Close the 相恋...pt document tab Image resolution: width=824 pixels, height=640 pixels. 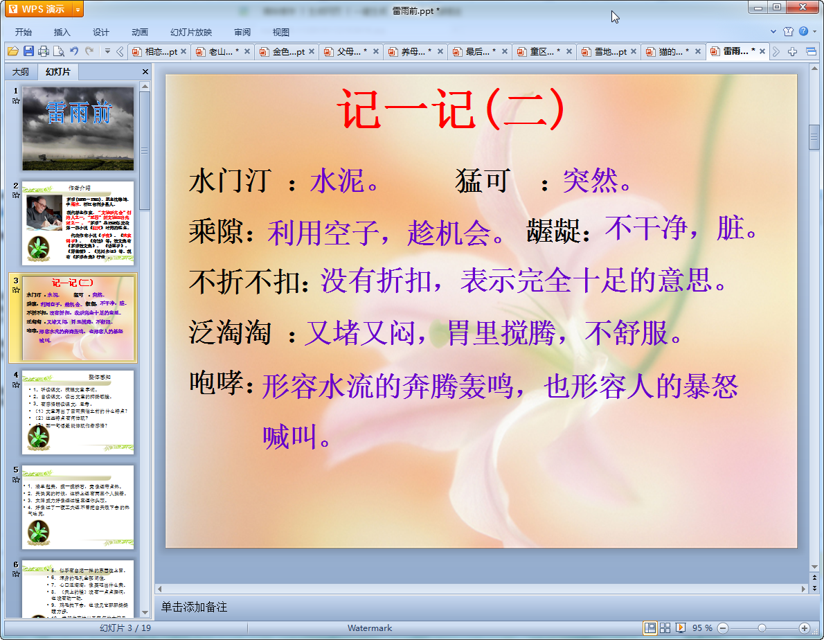tap(183, 51)
